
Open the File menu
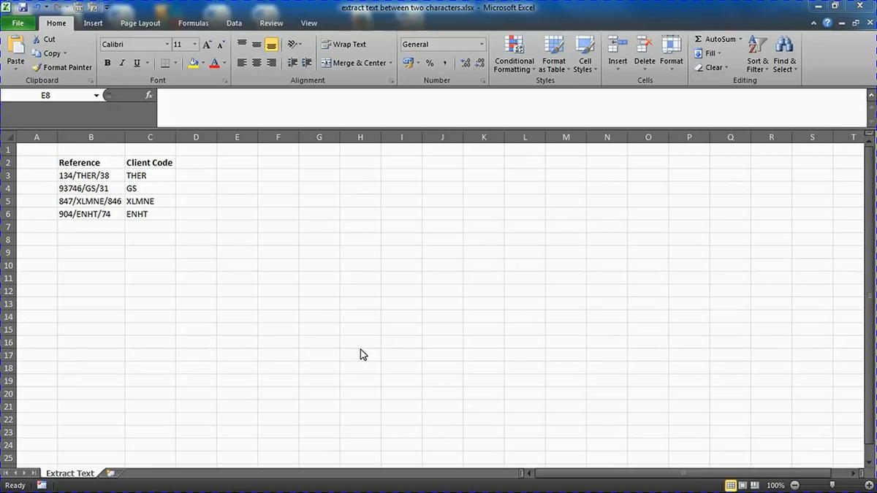tap(18, 23)
